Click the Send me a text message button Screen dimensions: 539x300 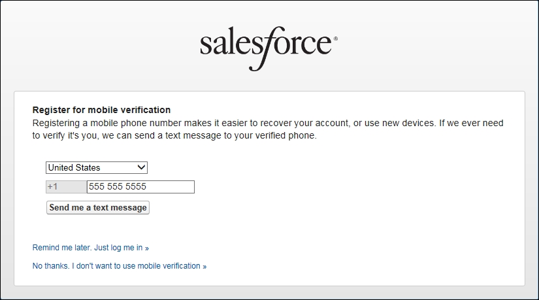coord(98,207)
